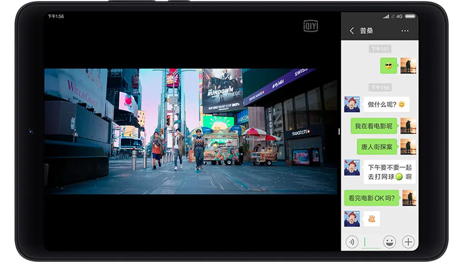This screenshot has height=264, width=455.
Task: Open the three-dot more options menu
Action: pos(405,31)
